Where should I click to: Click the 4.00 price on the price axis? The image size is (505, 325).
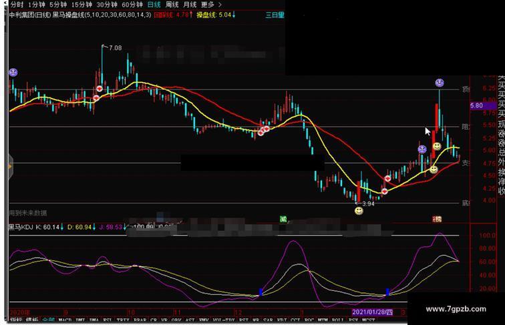[489, 200]
